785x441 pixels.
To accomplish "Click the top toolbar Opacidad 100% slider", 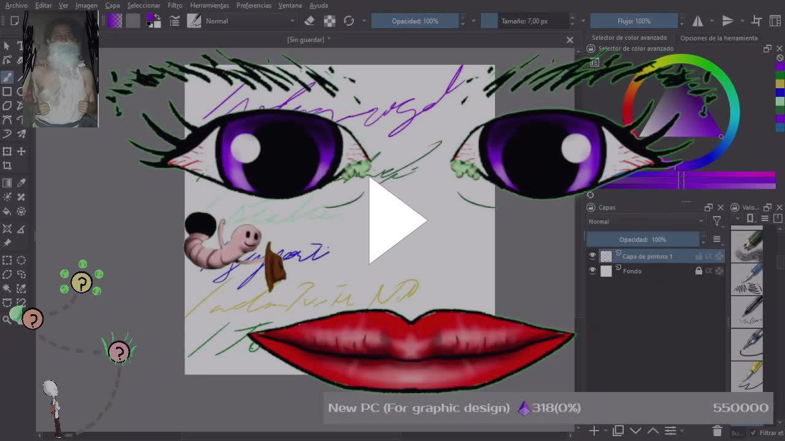I will (x=415, y=21).
